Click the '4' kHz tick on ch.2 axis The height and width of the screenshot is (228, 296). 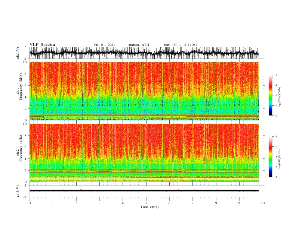coord(26,159)
